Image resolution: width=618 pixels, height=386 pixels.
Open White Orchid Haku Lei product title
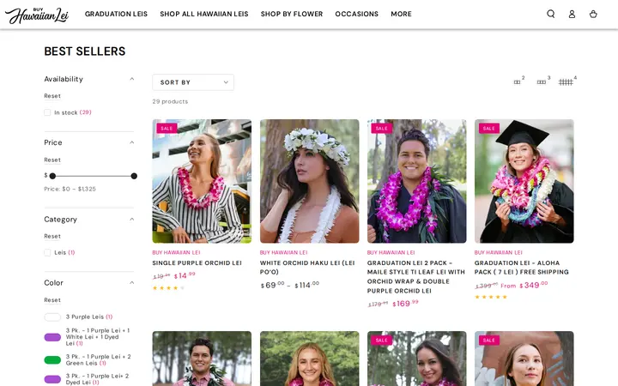click(307, 268)
